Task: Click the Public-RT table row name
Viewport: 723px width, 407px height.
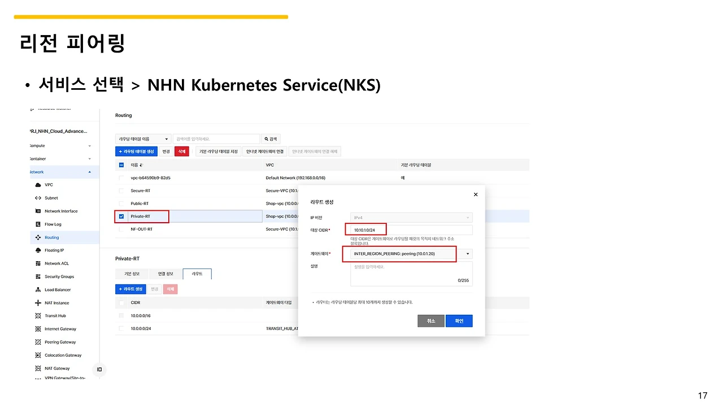Action: pyautogui.click(x=140, y=203)
